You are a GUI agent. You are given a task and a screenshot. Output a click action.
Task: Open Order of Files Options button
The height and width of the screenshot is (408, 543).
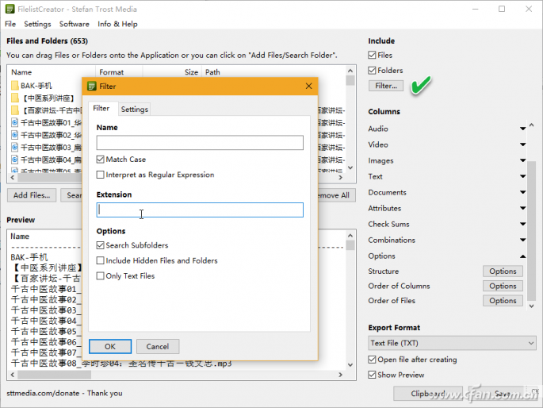click(x=503, y=301)
